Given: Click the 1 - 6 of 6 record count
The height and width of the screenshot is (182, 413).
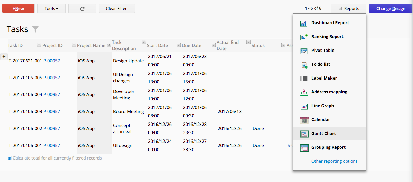Looking at the screenshot, I should [x=313, y=8].
